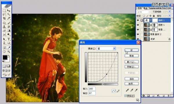Click the 自动 auto button
Viewport: 174px width, 104px height.
click(x=132, y=79)
